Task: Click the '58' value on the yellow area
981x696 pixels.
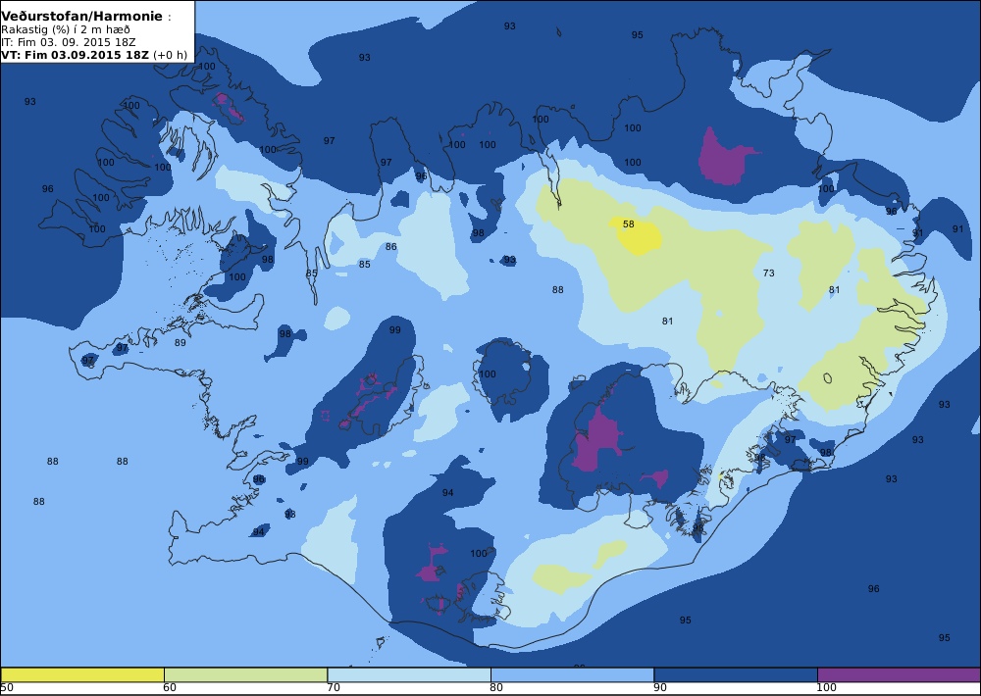Action: pyautogui.click(x=629, y=224)
